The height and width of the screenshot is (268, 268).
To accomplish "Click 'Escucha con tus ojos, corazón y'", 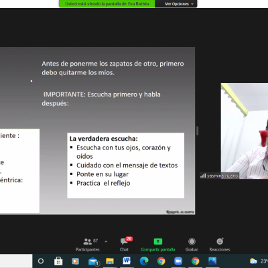I will 123,147.
